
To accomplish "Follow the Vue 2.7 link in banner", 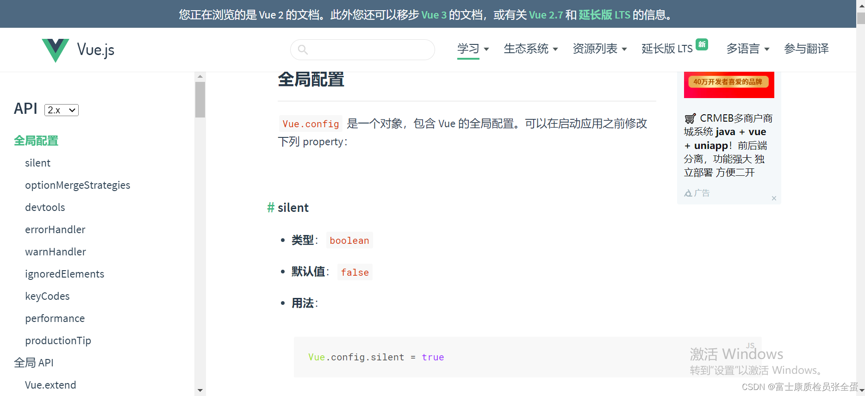I will point(546,15).
